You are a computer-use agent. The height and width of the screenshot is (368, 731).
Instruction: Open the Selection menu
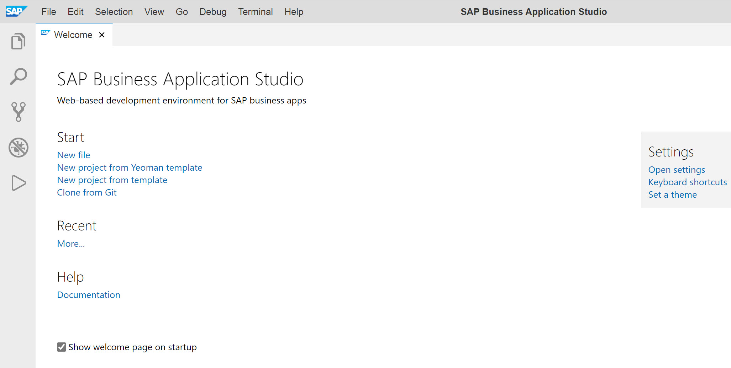coord(114,12)
